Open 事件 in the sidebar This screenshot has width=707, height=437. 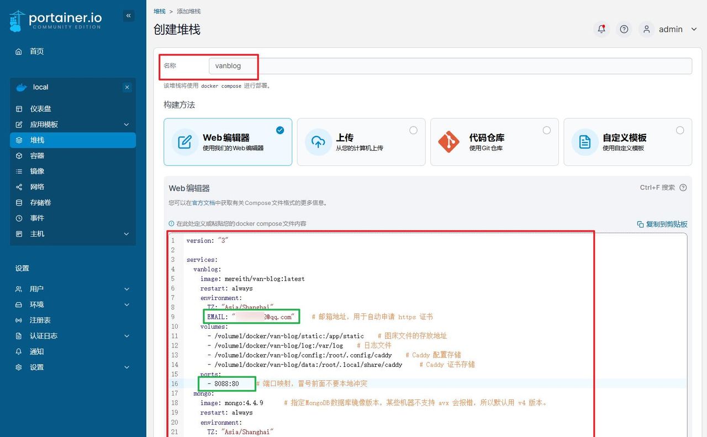pyautogui.click(x=73, y=218)
